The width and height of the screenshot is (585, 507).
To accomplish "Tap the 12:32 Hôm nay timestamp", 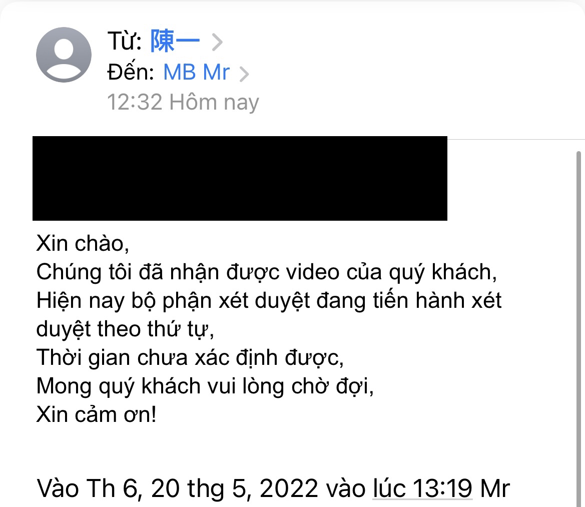I will click(x=183, y=102).
